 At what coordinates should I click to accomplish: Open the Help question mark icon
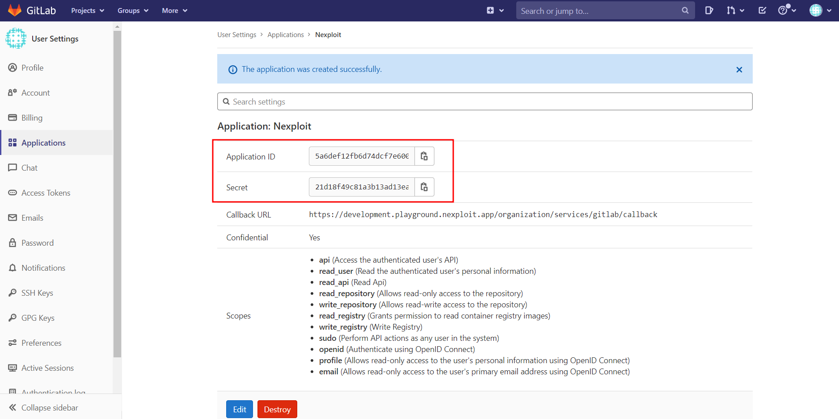tap(783, 10)
